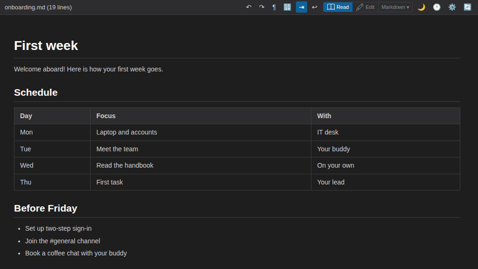Click the "IT desk" cell
Screen dimensions: 478x269
coord(385,132)
